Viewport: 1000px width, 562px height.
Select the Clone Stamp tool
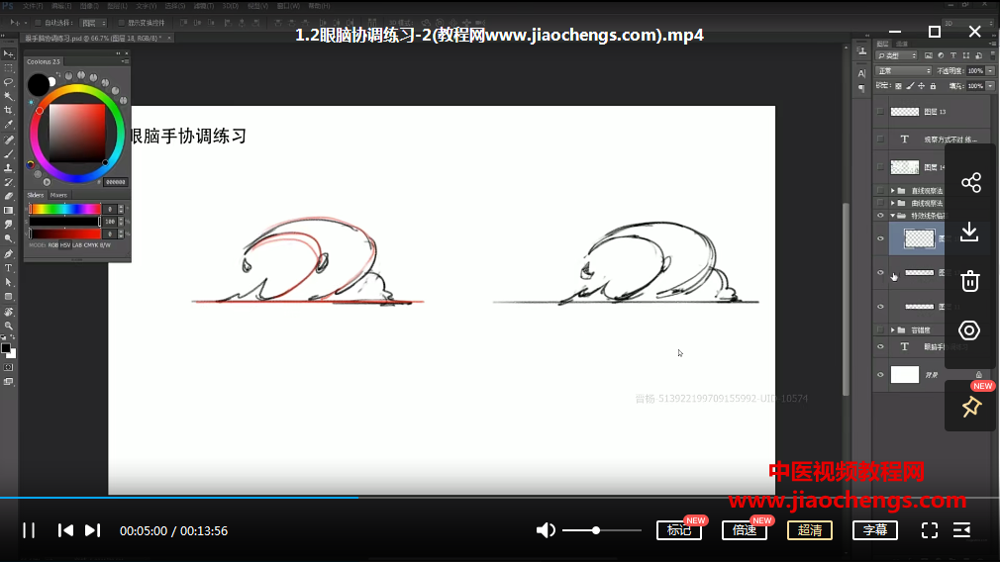pos(8,168)
